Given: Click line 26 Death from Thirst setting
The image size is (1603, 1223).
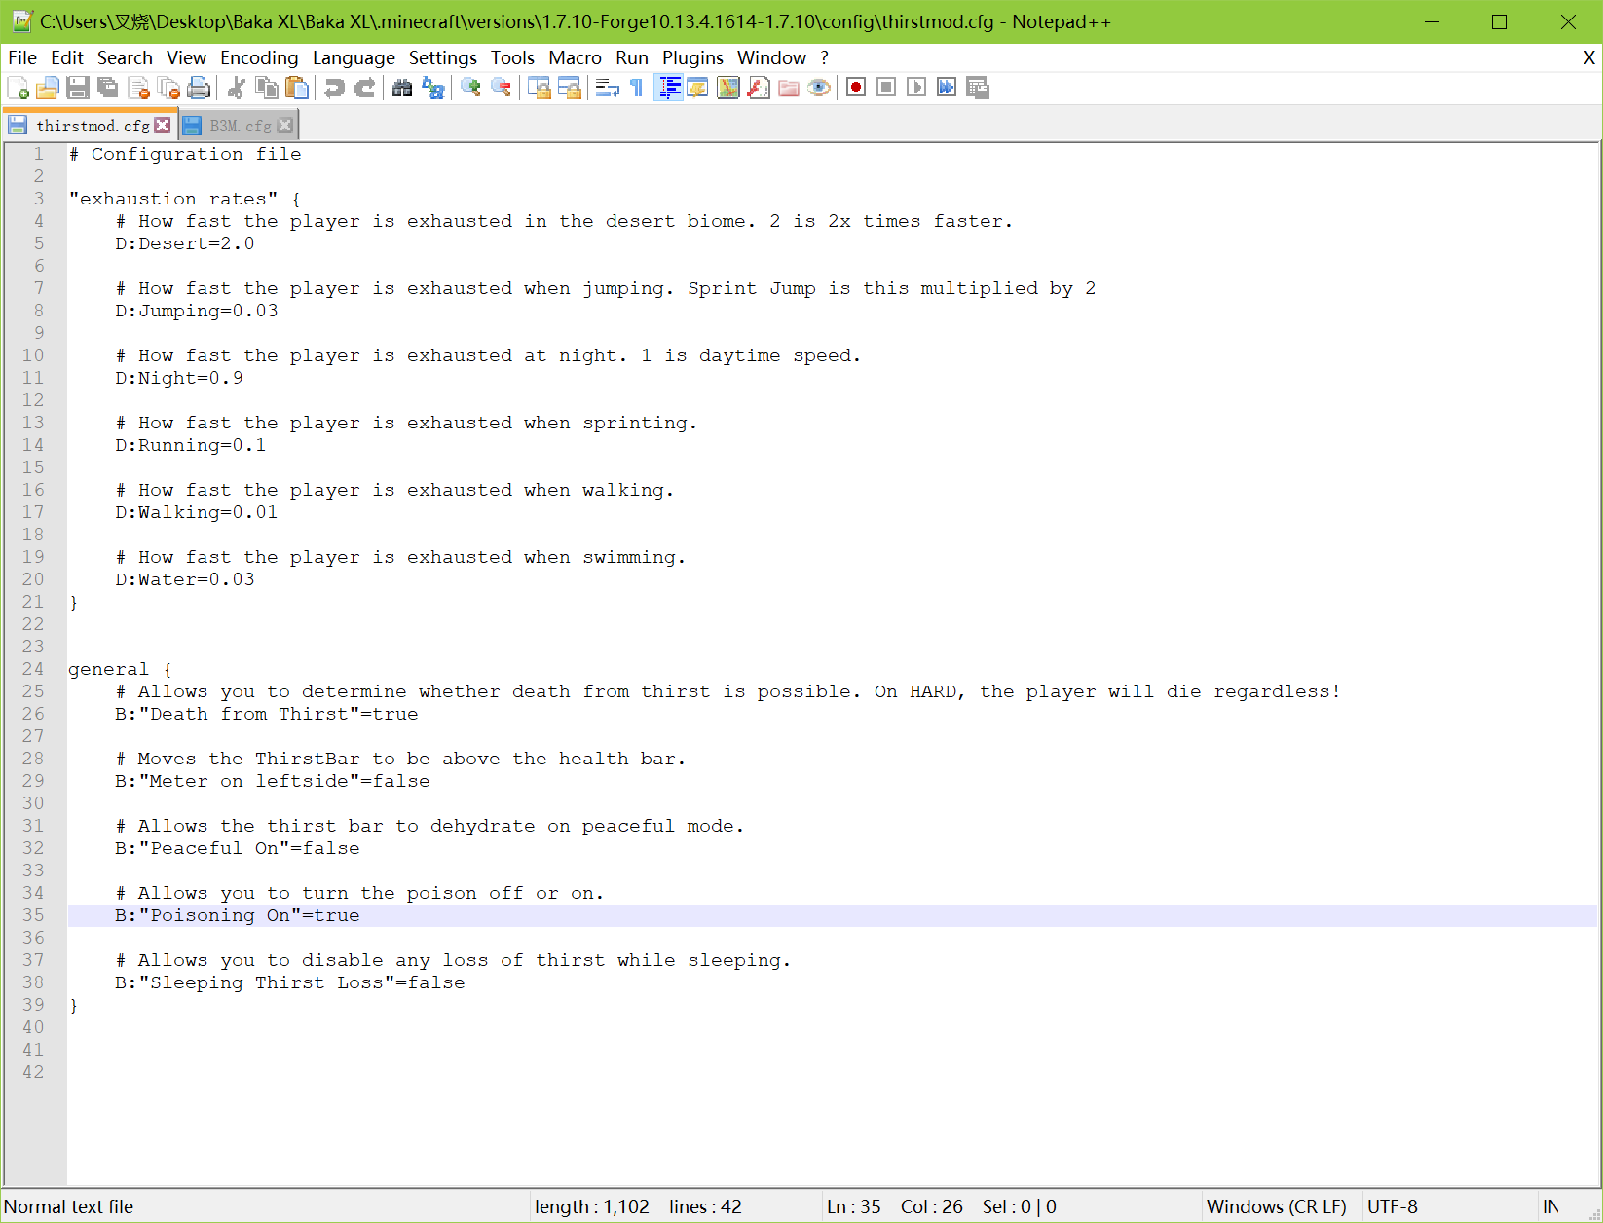Looking at the screenshot, I should coord(267,715).
